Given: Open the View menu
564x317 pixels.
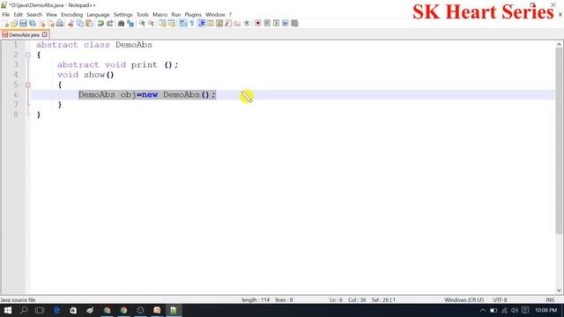Looking at the screenshot, I should [51, 15].
